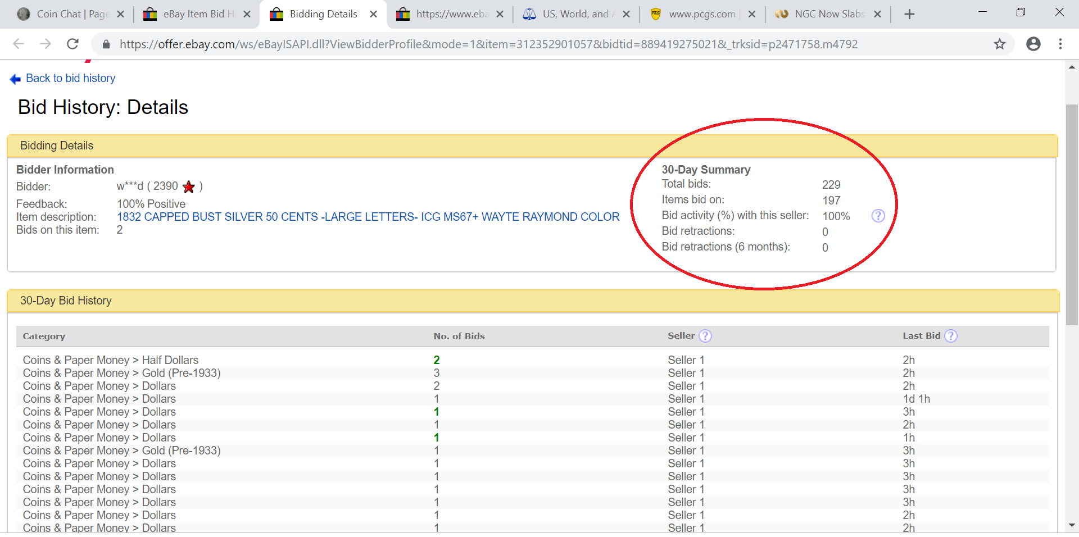Close the https://www.ebay tab
The image size is (1079, 537).
click(500, 14)
